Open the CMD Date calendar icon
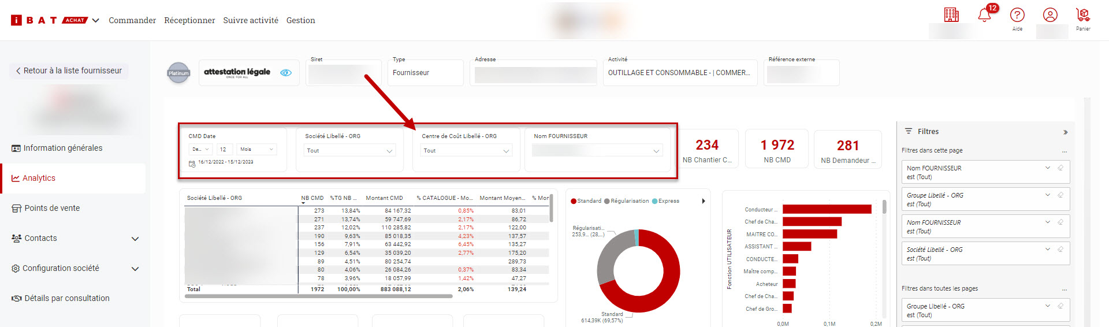 click(192, 163)
